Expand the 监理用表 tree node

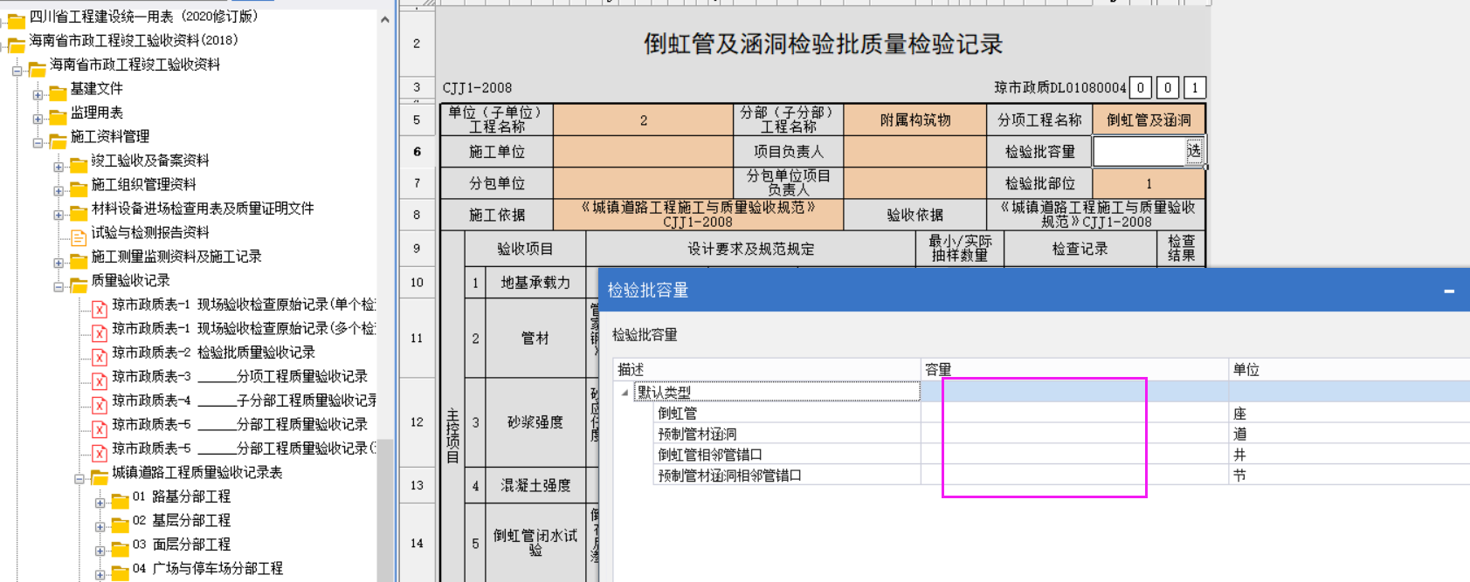point(38,119)
